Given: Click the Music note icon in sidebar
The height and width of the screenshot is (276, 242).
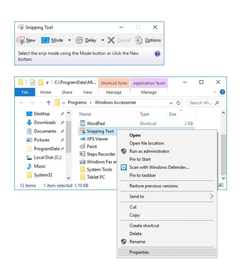Looking at the screenshot, I should [x=29, y=166].
